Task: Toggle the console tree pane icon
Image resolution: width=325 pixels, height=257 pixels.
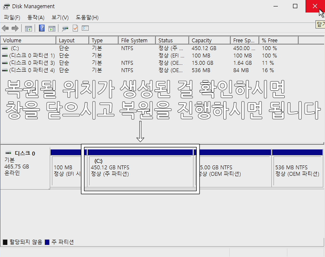Action: point(29,29)
